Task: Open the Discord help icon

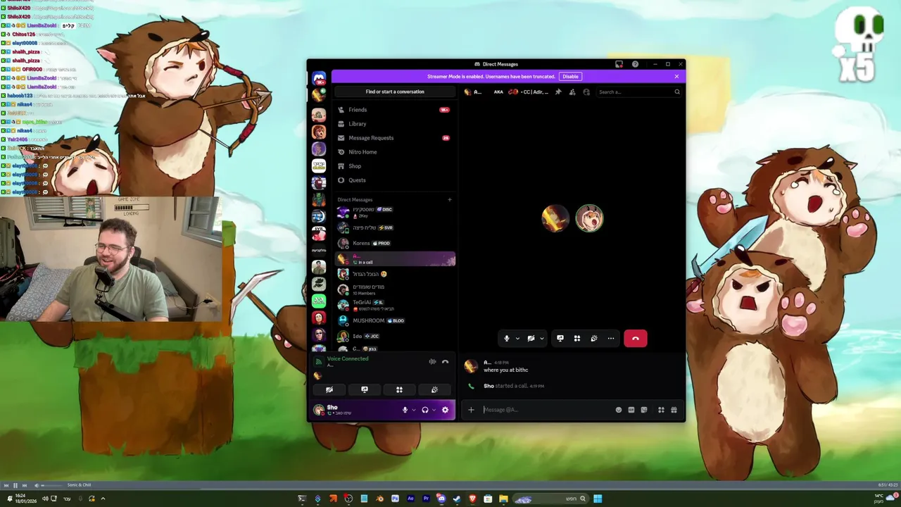Action: (x=635, y=64)
